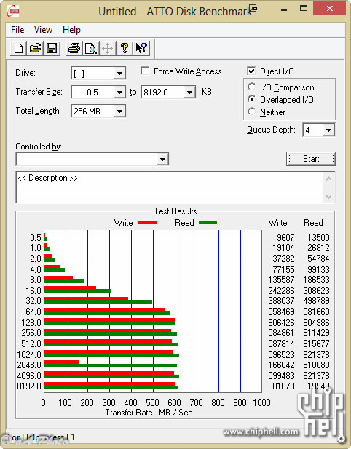Open the Queue Depth dropdown
This screenshot has width=351, height=449.
[328, 130]
